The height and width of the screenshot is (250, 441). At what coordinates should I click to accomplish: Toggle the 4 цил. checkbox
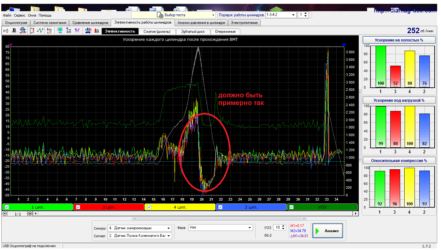pos(149,207)
